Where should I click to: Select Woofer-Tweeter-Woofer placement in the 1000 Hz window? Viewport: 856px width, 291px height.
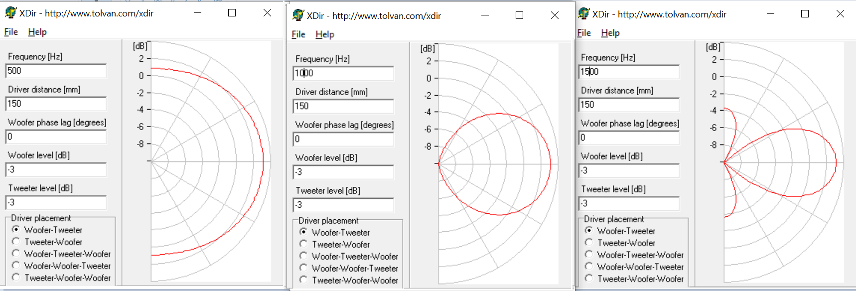(x=349, y=256)
